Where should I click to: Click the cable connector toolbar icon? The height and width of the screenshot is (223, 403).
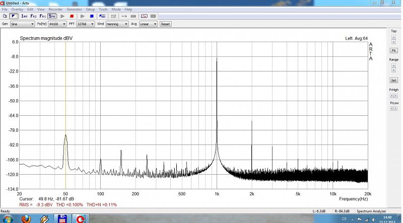pos(124,16)
